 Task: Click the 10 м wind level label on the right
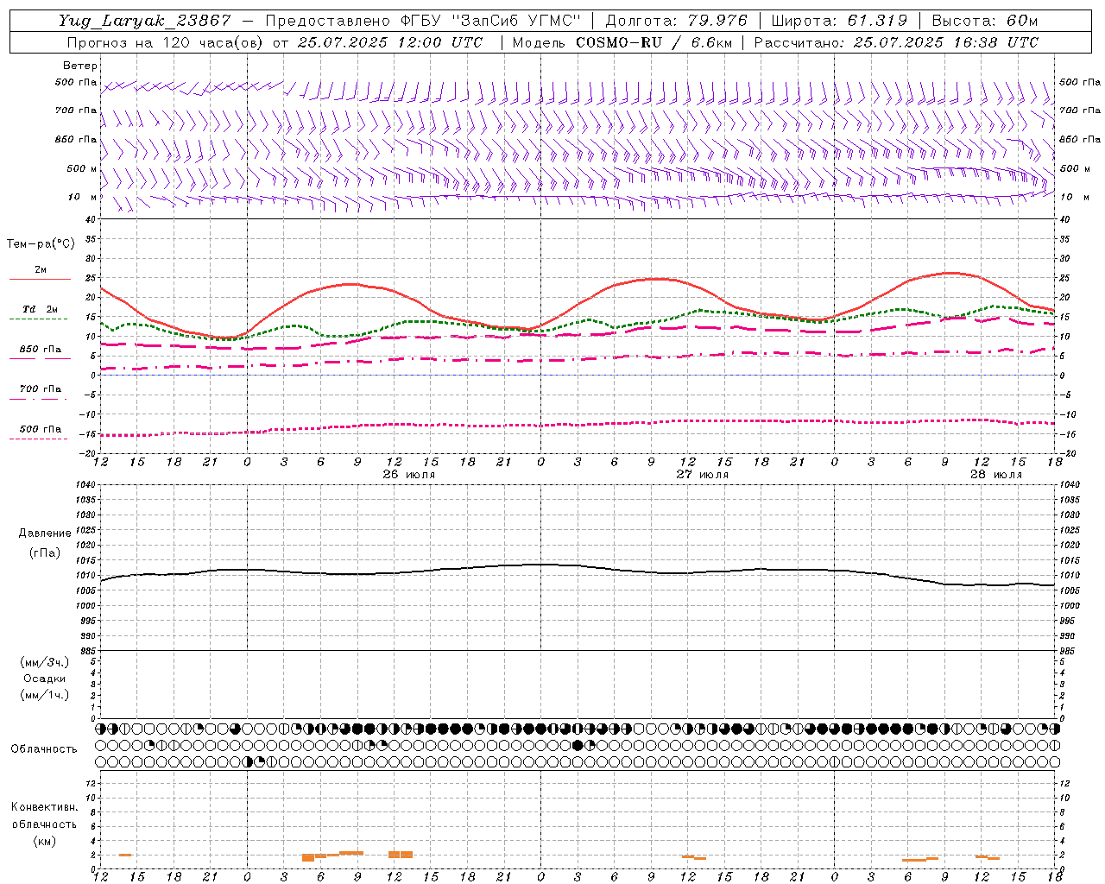point(1074,197)
